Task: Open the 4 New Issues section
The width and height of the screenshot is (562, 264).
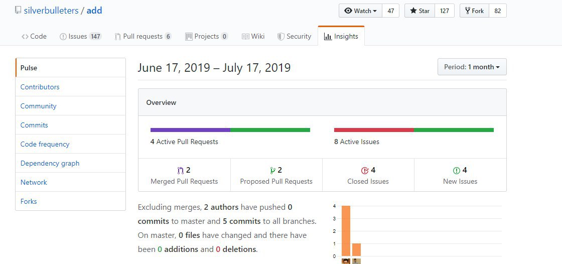Action: tap(460, 175)
